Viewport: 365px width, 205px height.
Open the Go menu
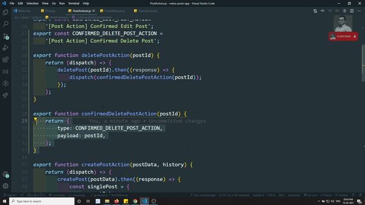pyautogui.click(x=54, y=3)
